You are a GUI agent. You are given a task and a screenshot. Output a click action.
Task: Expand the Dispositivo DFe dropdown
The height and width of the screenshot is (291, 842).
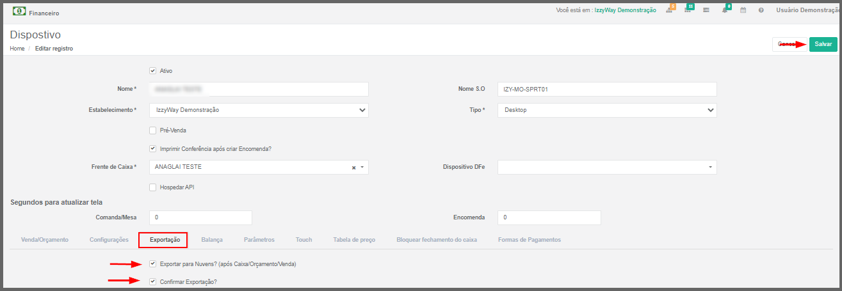[x=606, y=167]
